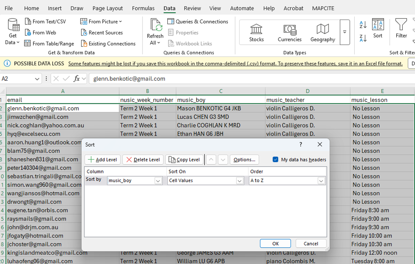
Task: Open Sort Options... button
Action: (x=244, y=160)
